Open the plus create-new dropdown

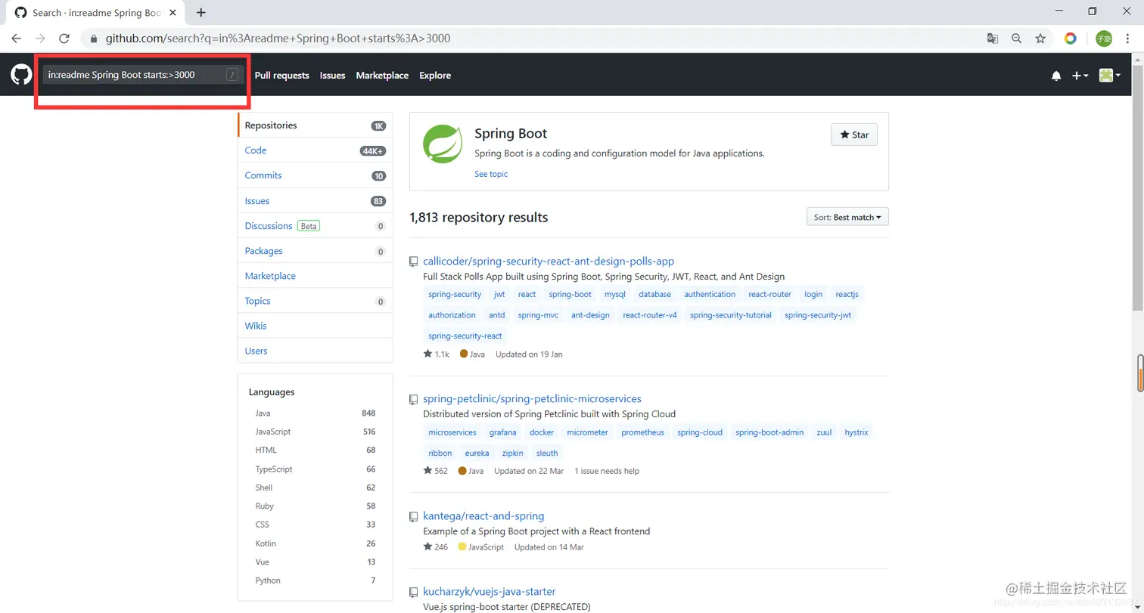(x=1080, y=76)
